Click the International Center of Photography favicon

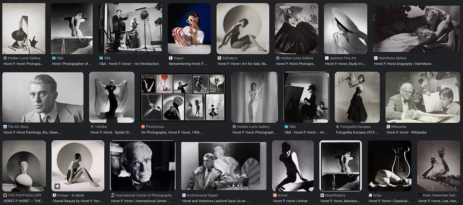point(113,195)
